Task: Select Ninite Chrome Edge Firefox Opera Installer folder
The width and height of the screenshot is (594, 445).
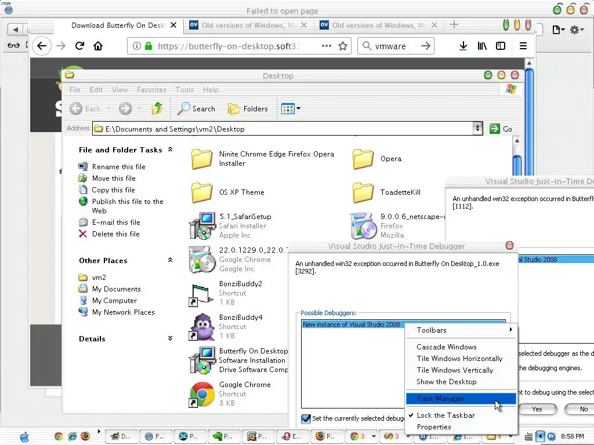Action: click(201, 159)
